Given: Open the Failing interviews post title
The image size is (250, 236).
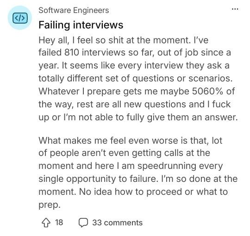Looking at the screenshot, I should pyautogui.click(x=81, y=25).
